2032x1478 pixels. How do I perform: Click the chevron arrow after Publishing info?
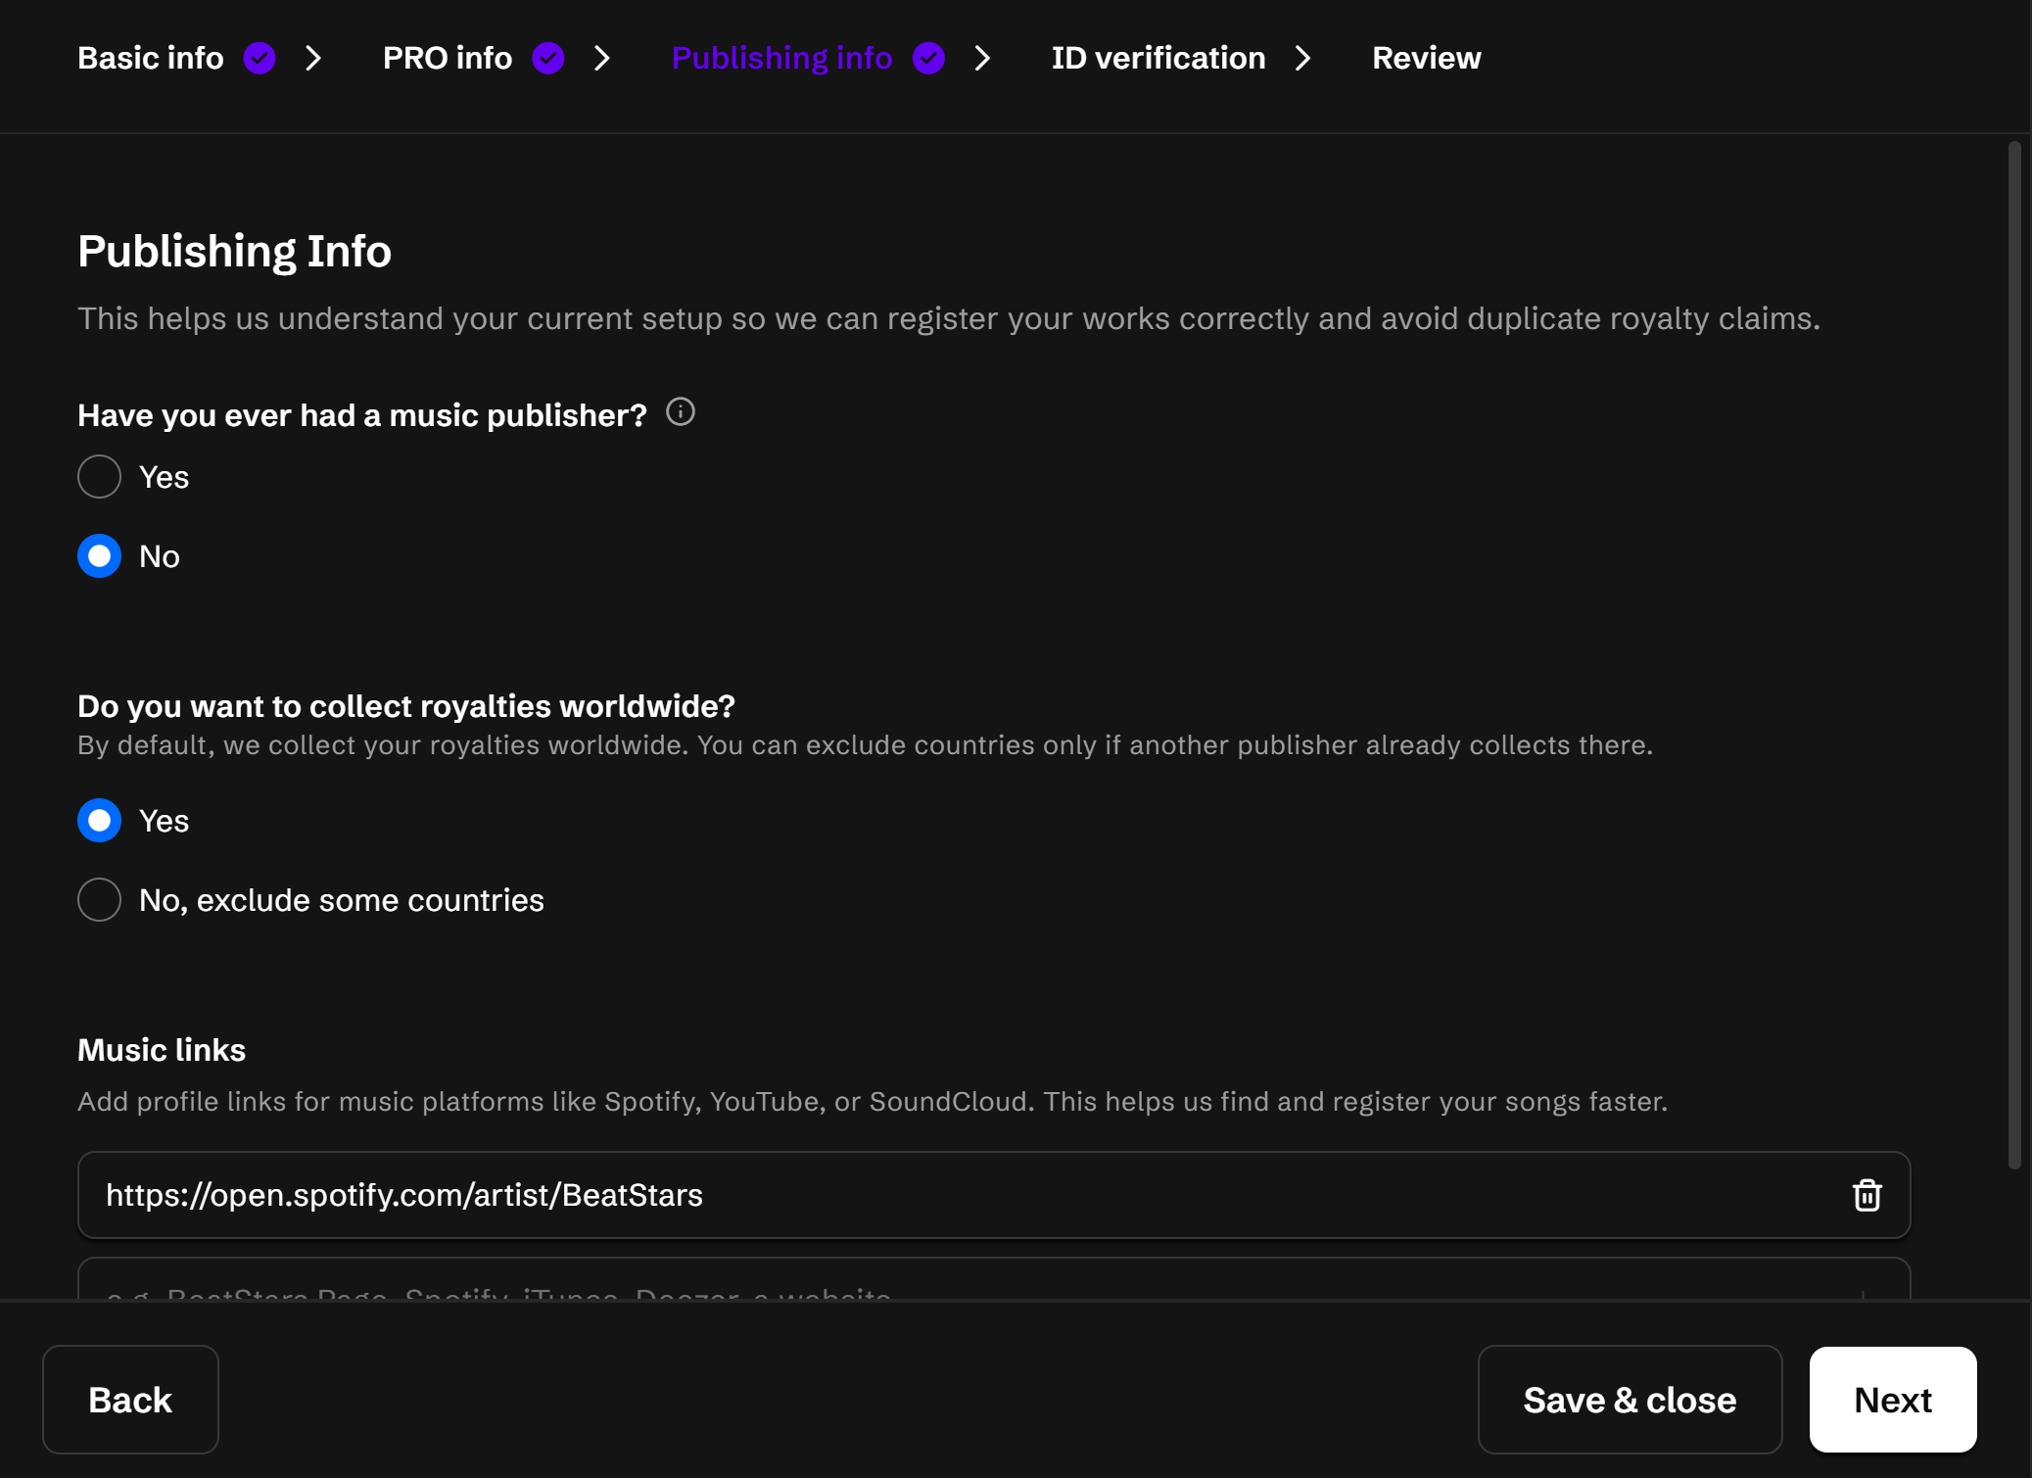coord(982,59)
